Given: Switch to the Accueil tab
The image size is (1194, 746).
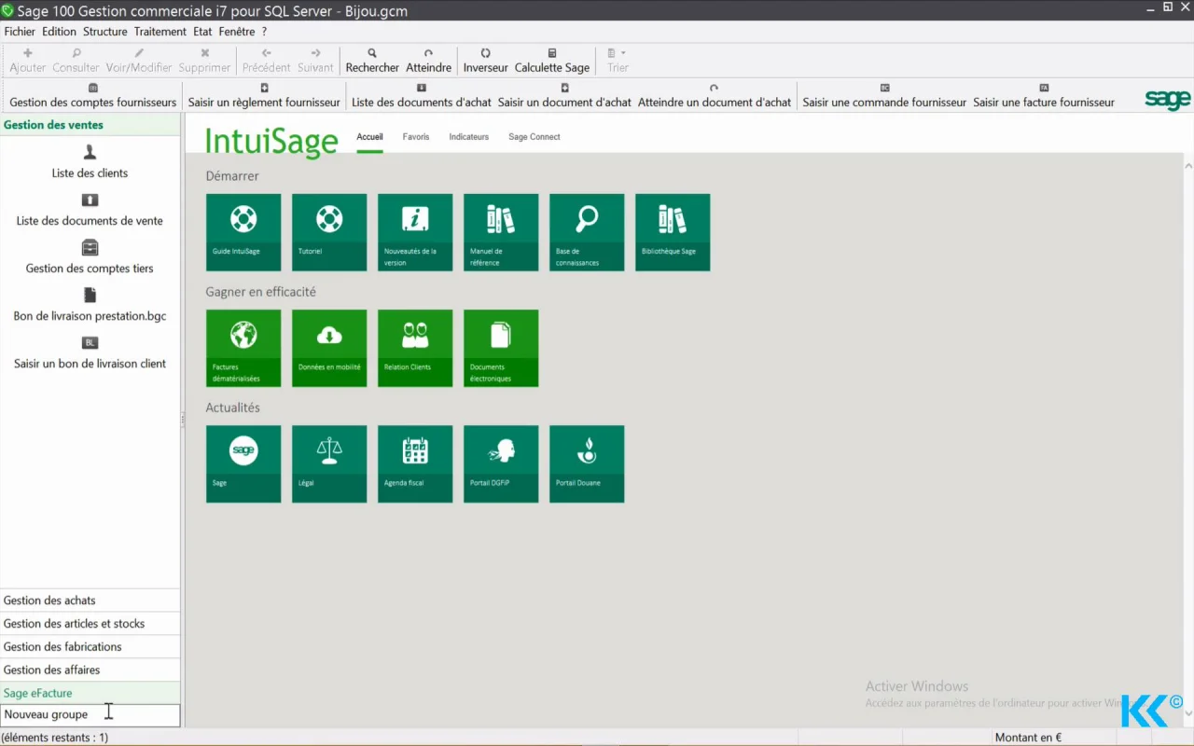Looking at the screenshot, I should click(369, 137).
